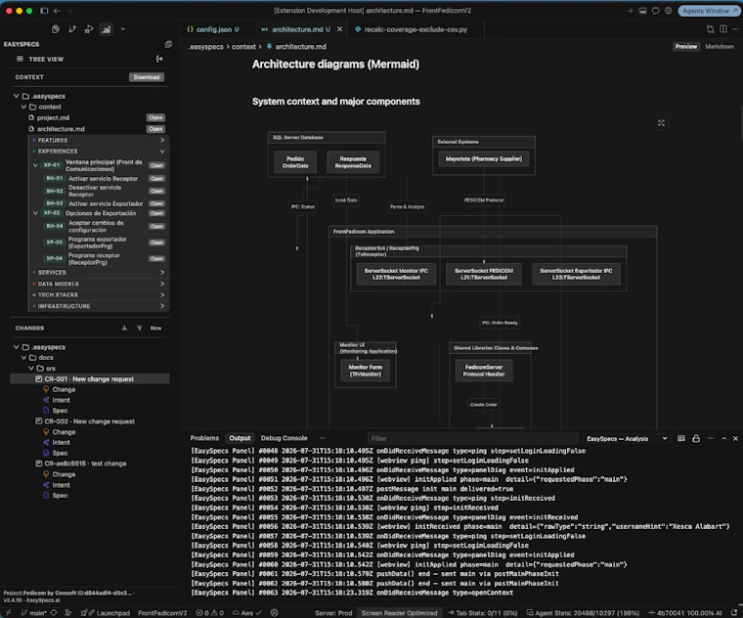
Task: Expand the DATA MODELS section
Action: click(162, 284)
